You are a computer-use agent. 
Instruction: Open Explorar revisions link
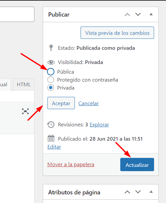coord(99,125)
